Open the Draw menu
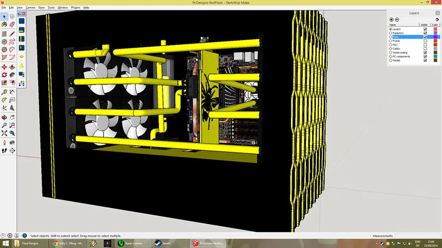 pyautogui.click(x=41, y=8)
